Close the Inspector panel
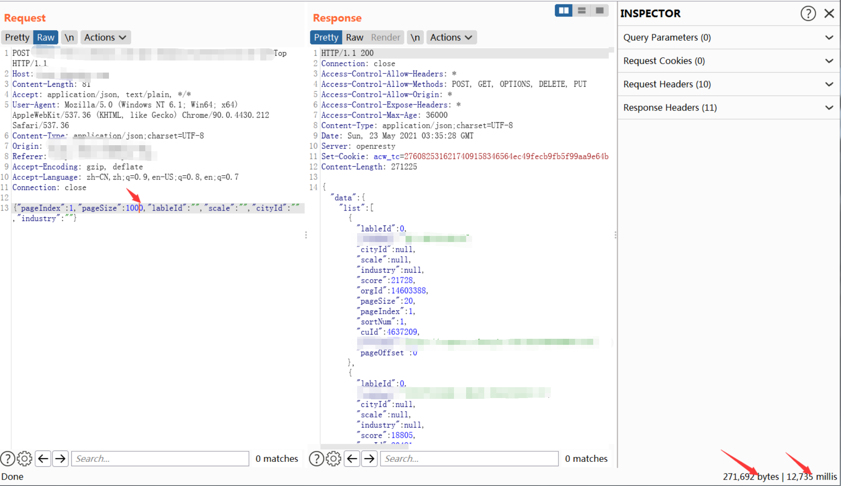841x486 pixels. pos(829,13)
